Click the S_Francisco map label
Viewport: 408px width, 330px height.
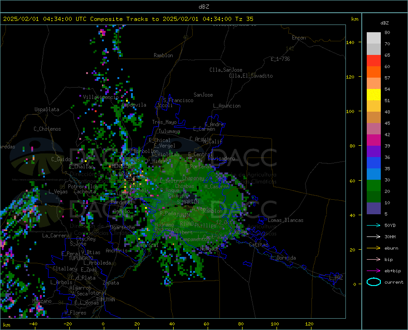178,100
